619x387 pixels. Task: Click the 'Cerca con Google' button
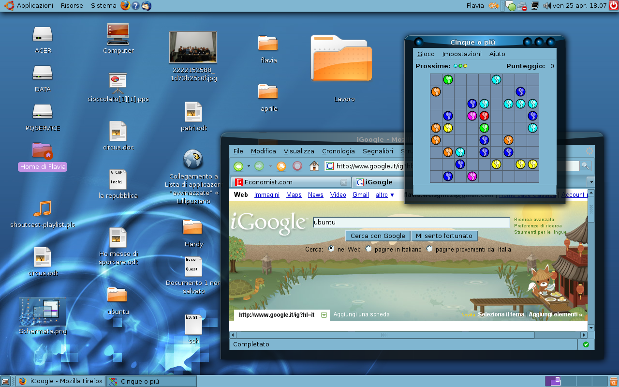click(378, 236)
